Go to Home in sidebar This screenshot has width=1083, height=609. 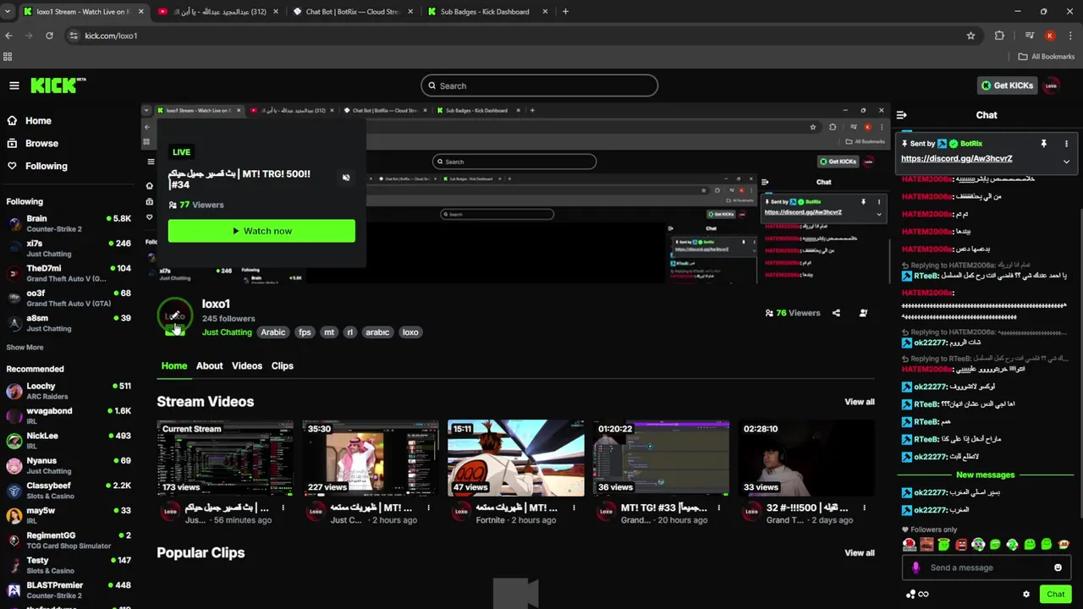click(29, 120)
